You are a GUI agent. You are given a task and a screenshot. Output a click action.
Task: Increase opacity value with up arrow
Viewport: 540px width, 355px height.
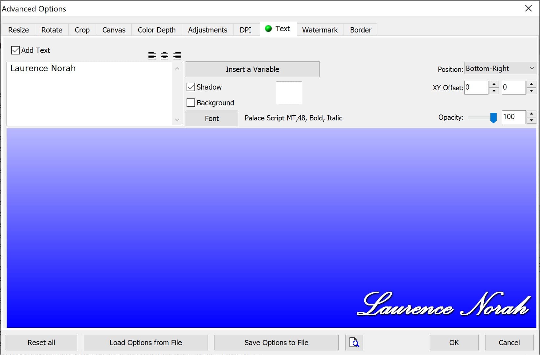coord(531,114)
